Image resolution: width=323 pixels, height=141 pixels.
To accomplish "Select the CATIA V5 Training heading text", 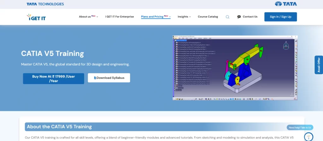I will [53, 54].
